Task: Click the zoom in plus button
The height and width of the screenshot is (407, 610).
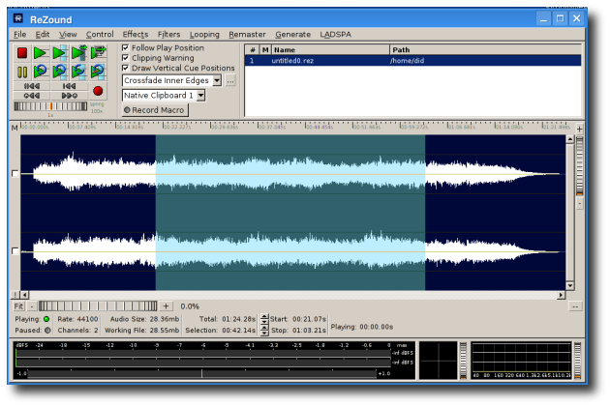Action: (x=166, y=306)
